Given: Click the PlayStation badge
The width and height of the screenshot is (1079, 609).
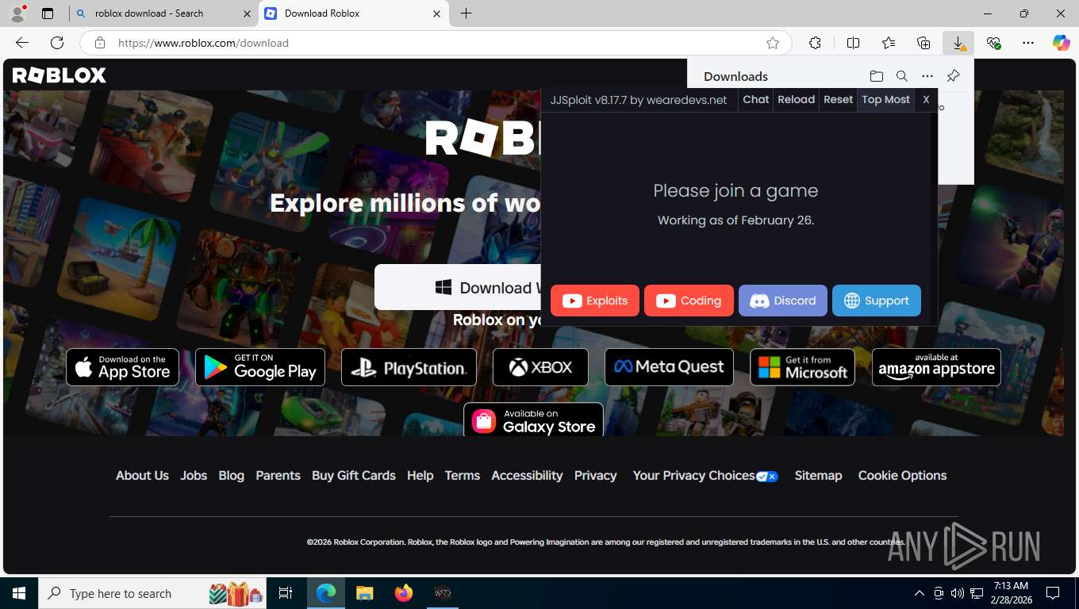Looking at the screenshot, I should click(x=409, y=367).
